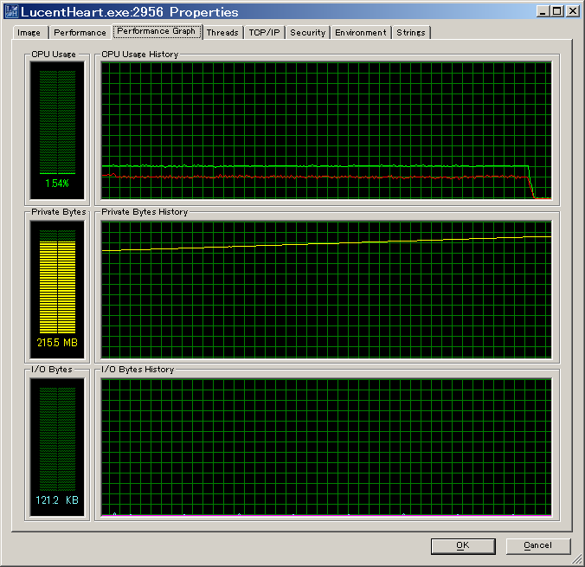Open the Environment tab
Image resolution: width=585 pixels, height=567 pixels.
361,33
